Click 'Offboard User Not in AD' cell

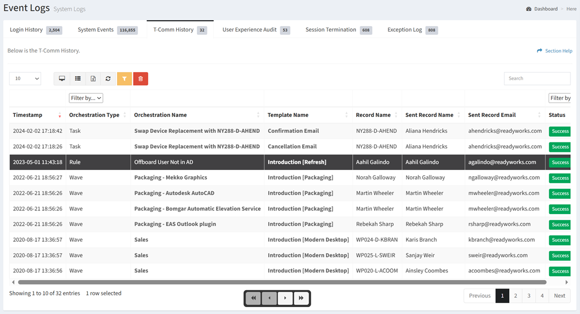tap(163, 162)
